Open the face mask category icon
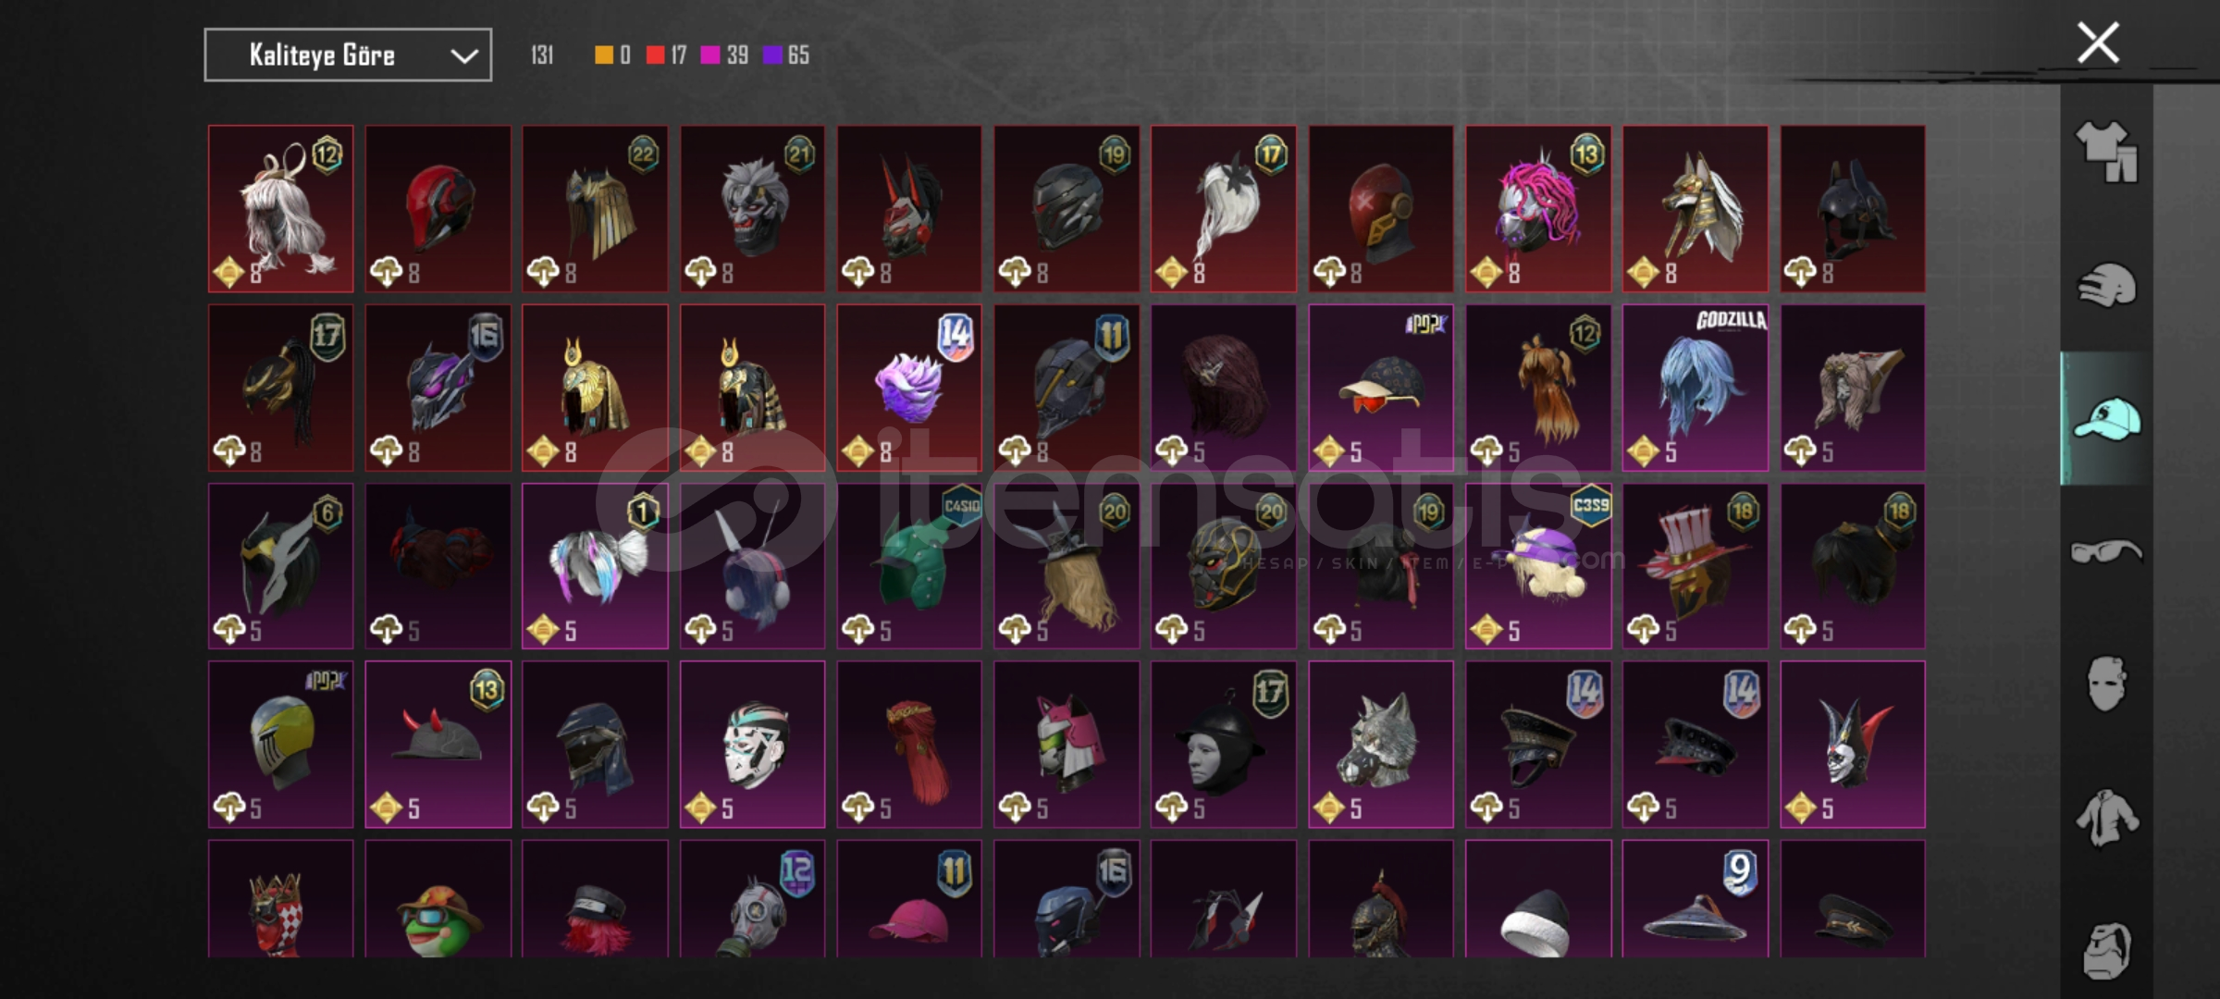Viewport: 2220px width, 999px height. (2106, 684)
